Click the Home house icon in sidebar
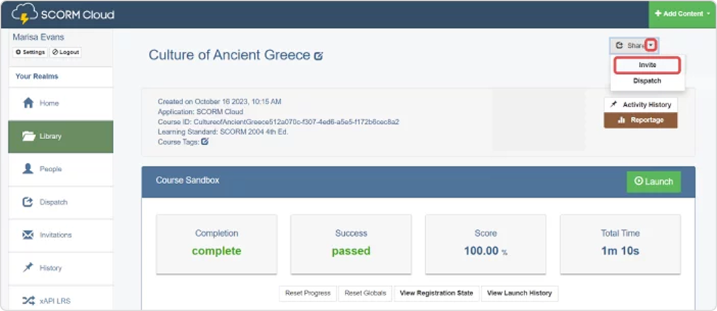717x311 pixels. click(x=29, y=103)
